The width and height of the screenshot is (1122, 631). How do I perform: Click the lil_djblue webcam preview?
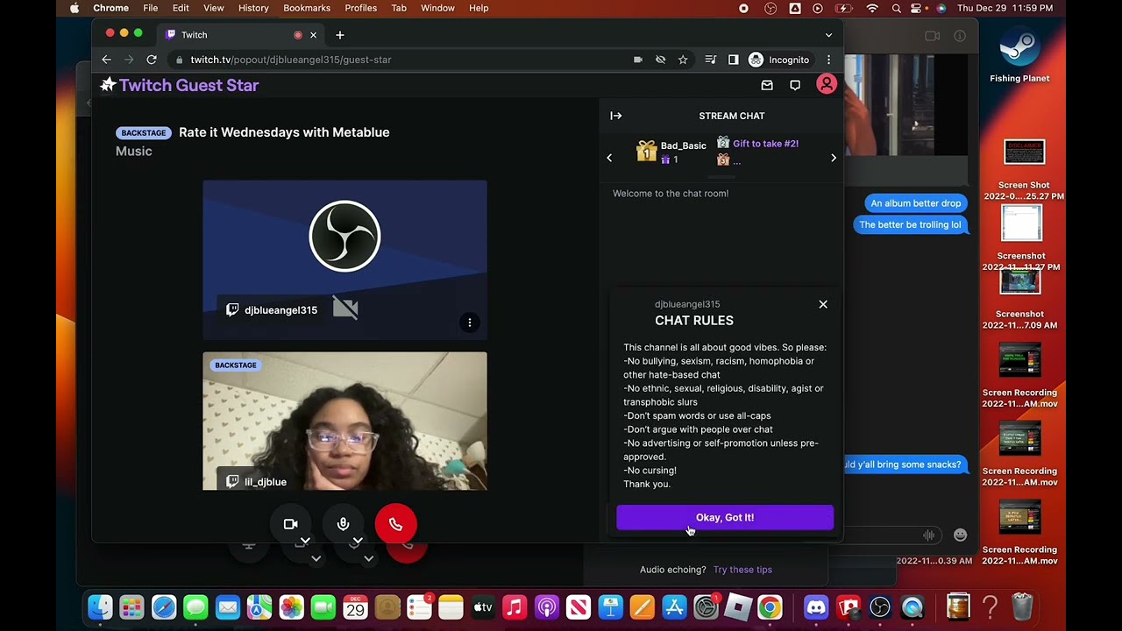click(x=344, y=421)
